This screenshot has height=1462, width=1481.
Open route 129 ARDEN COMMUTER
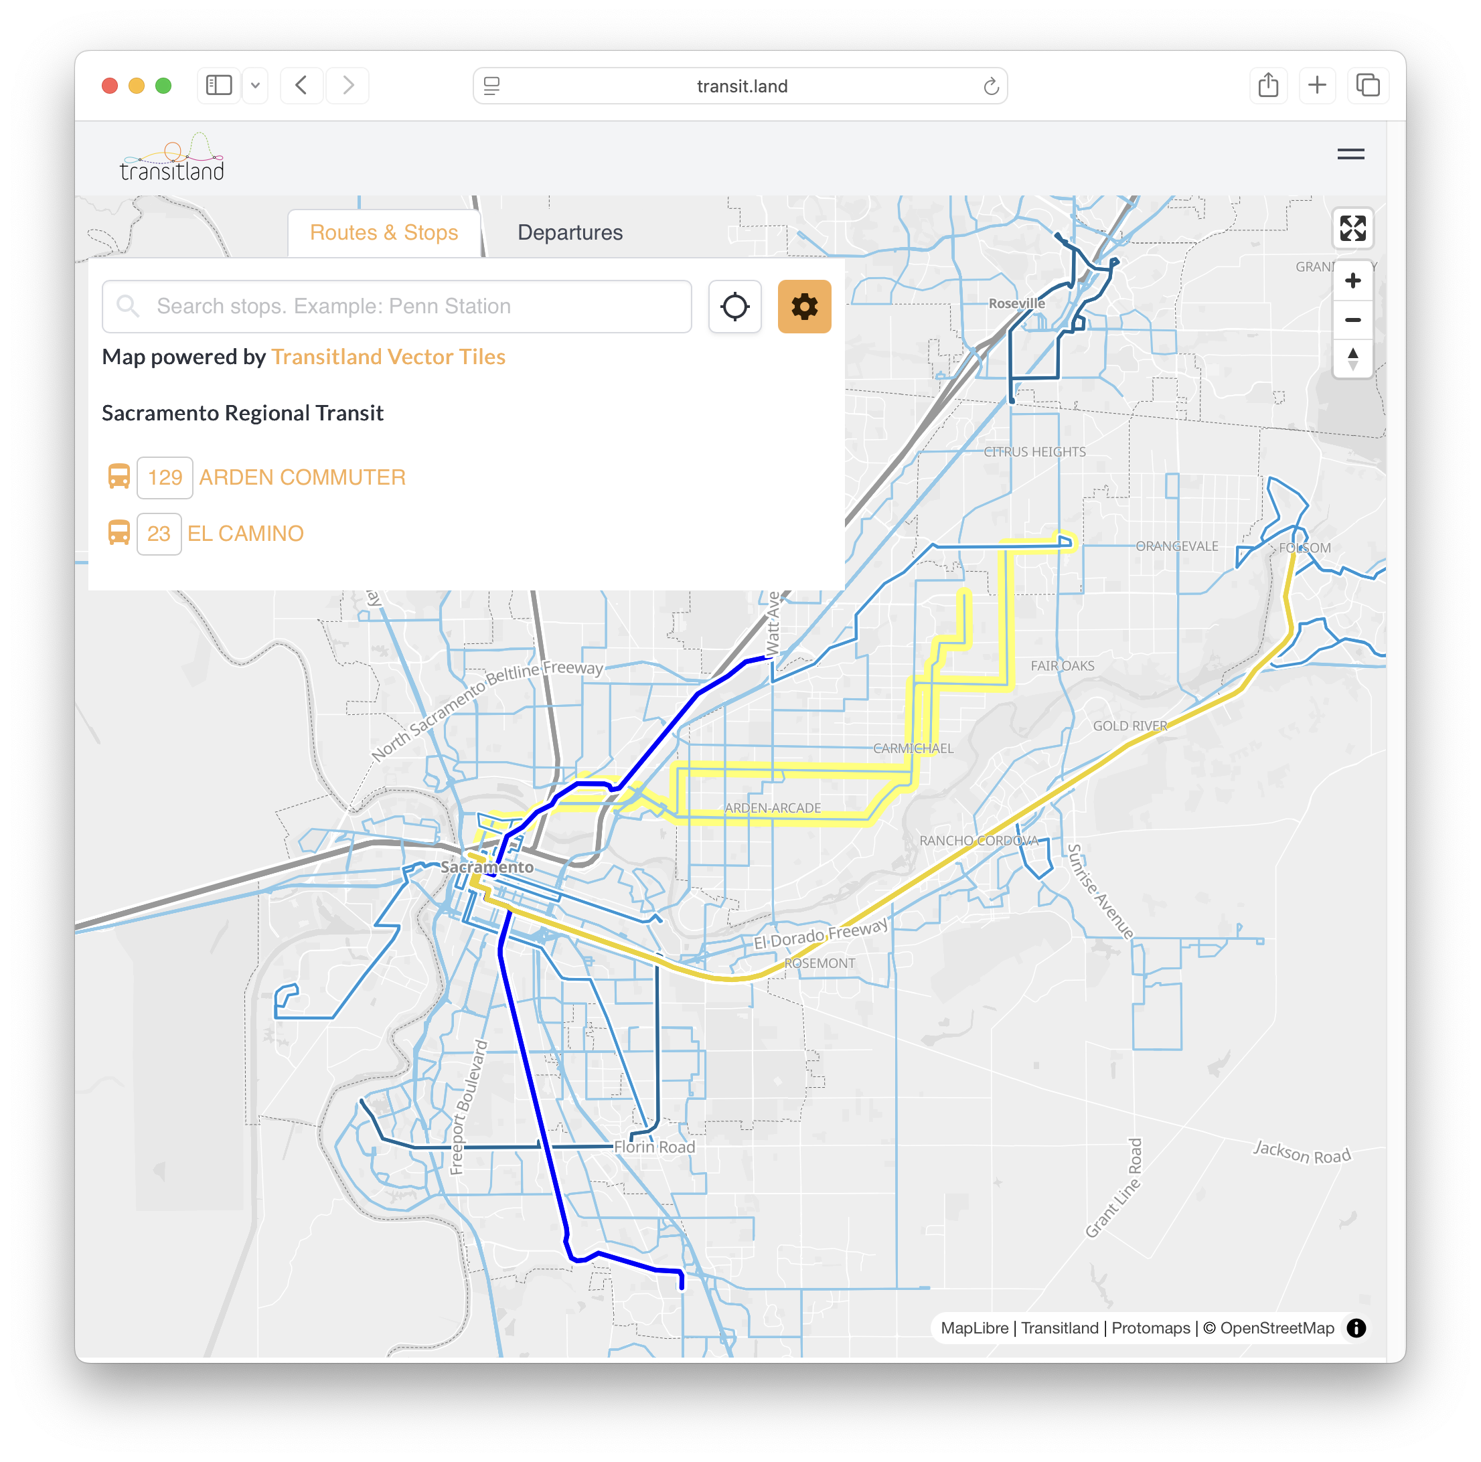coord(302,477)
